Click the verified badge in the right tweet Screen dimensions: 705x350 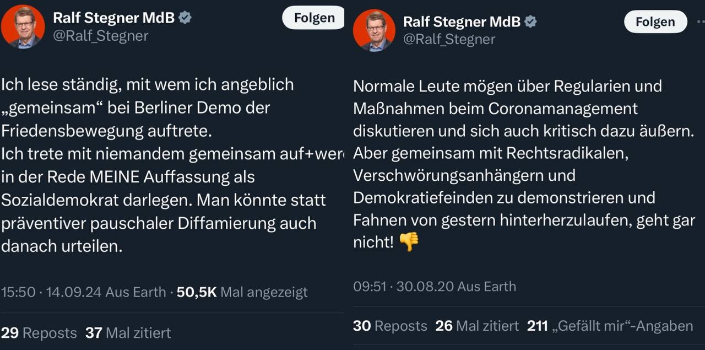pos(530,21)
